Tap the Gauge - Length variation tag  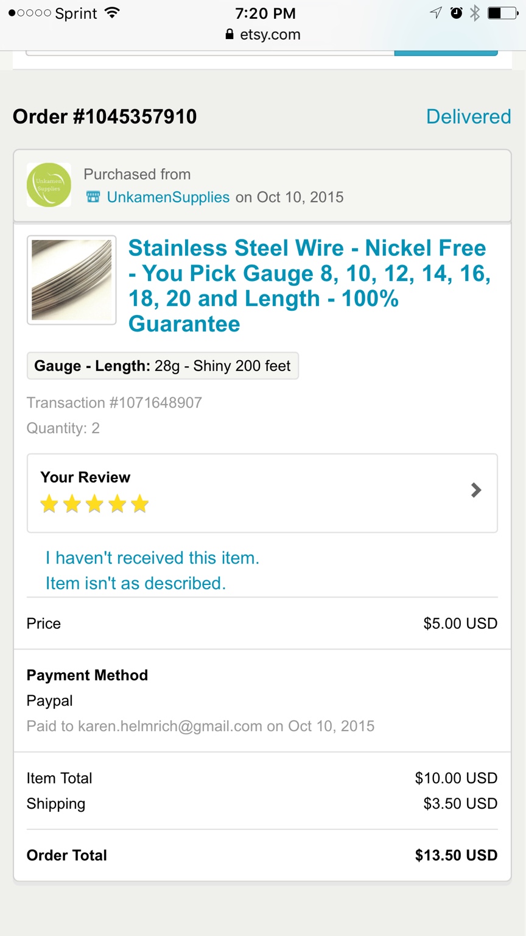(163, 366)
